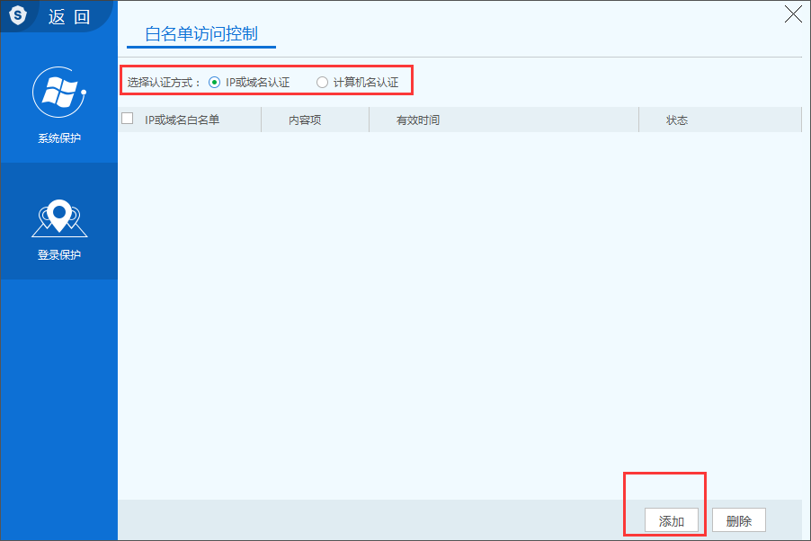Image resolution: width=811 pixels, height=541 pixels.
Task: Open the 系统保护 Windows logo icon
Action: coord(58,92)
